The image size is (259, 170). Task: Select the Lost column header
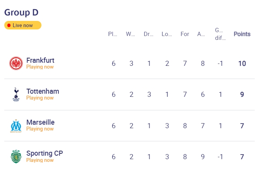tap(166, 34)
